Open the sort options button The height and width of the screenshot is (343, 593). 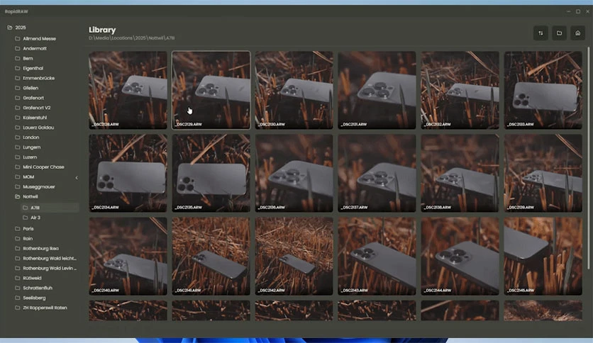click(541, 33)
